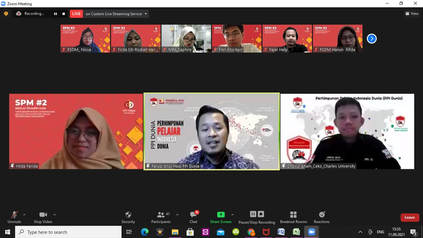Open Windows Start menu

pyautogui.click(x=7, y=232)
